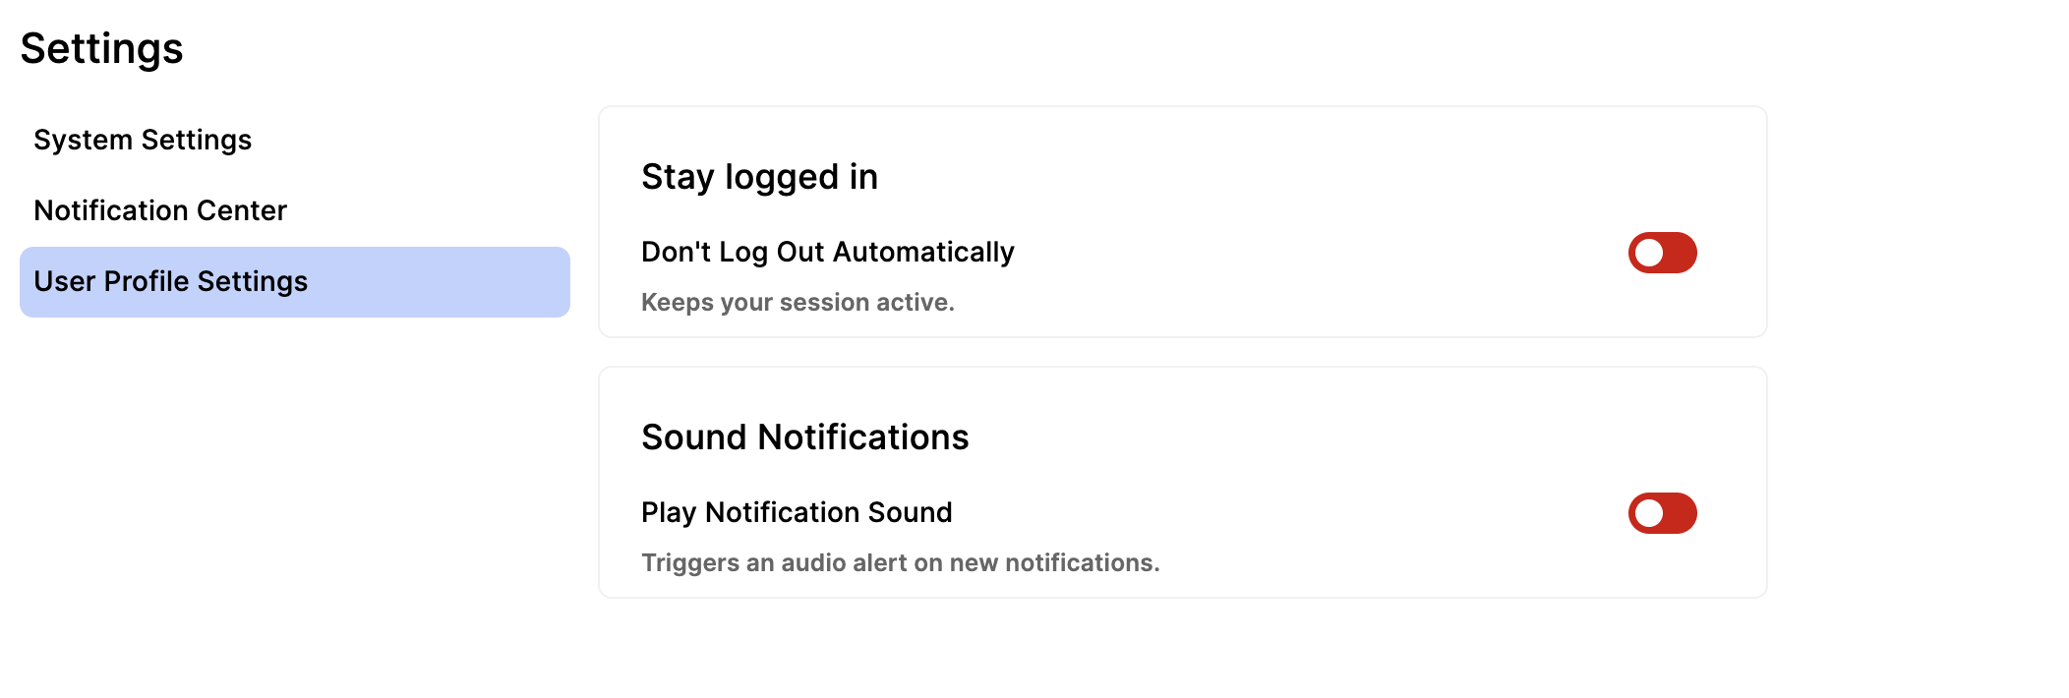This screenshot has width=2069, height=698.
Task: Click the Don't Log Out Automatically label
Action: (827, 252)
